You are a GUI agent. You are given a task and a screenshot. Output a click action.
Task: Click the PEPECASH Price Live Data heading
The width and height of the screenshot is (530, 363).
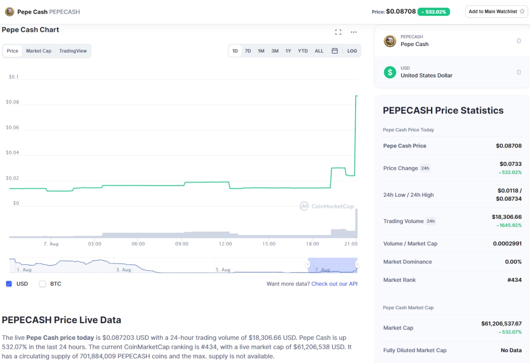click(x=61, y=320)
